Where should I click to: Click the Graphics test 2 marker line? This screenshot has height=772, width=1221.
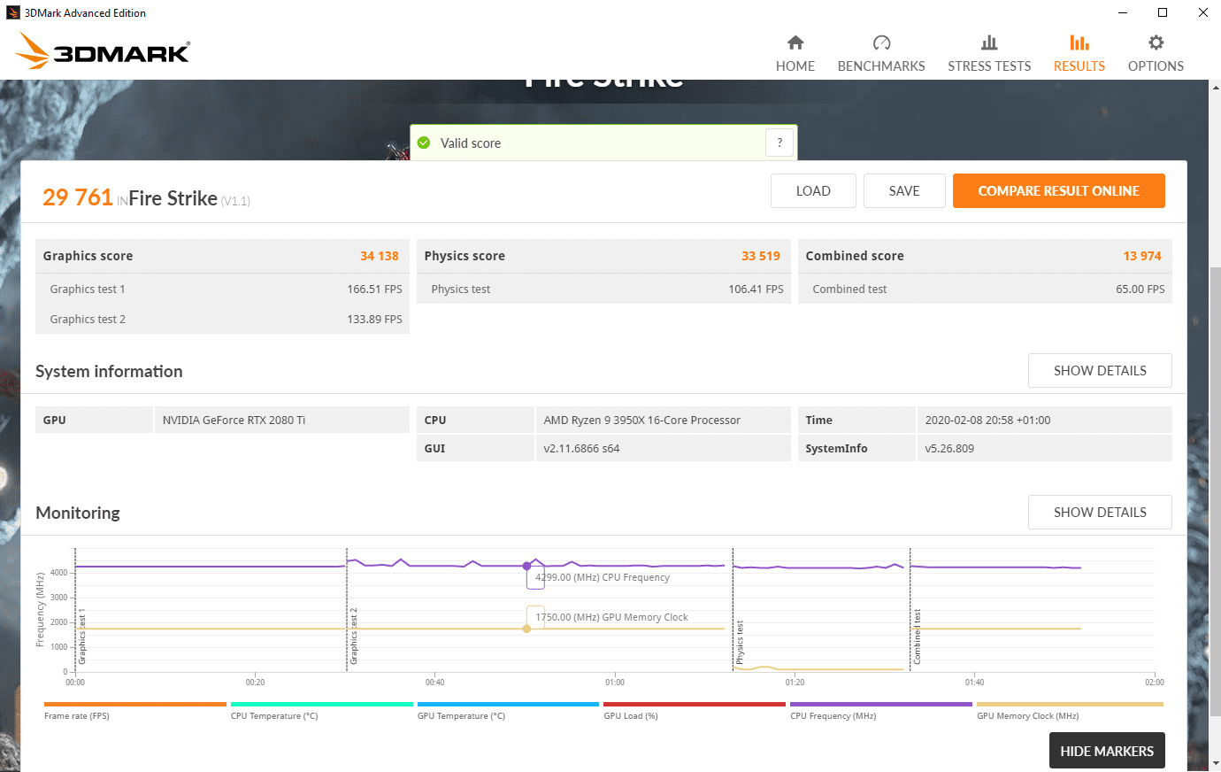coord(347,610)
